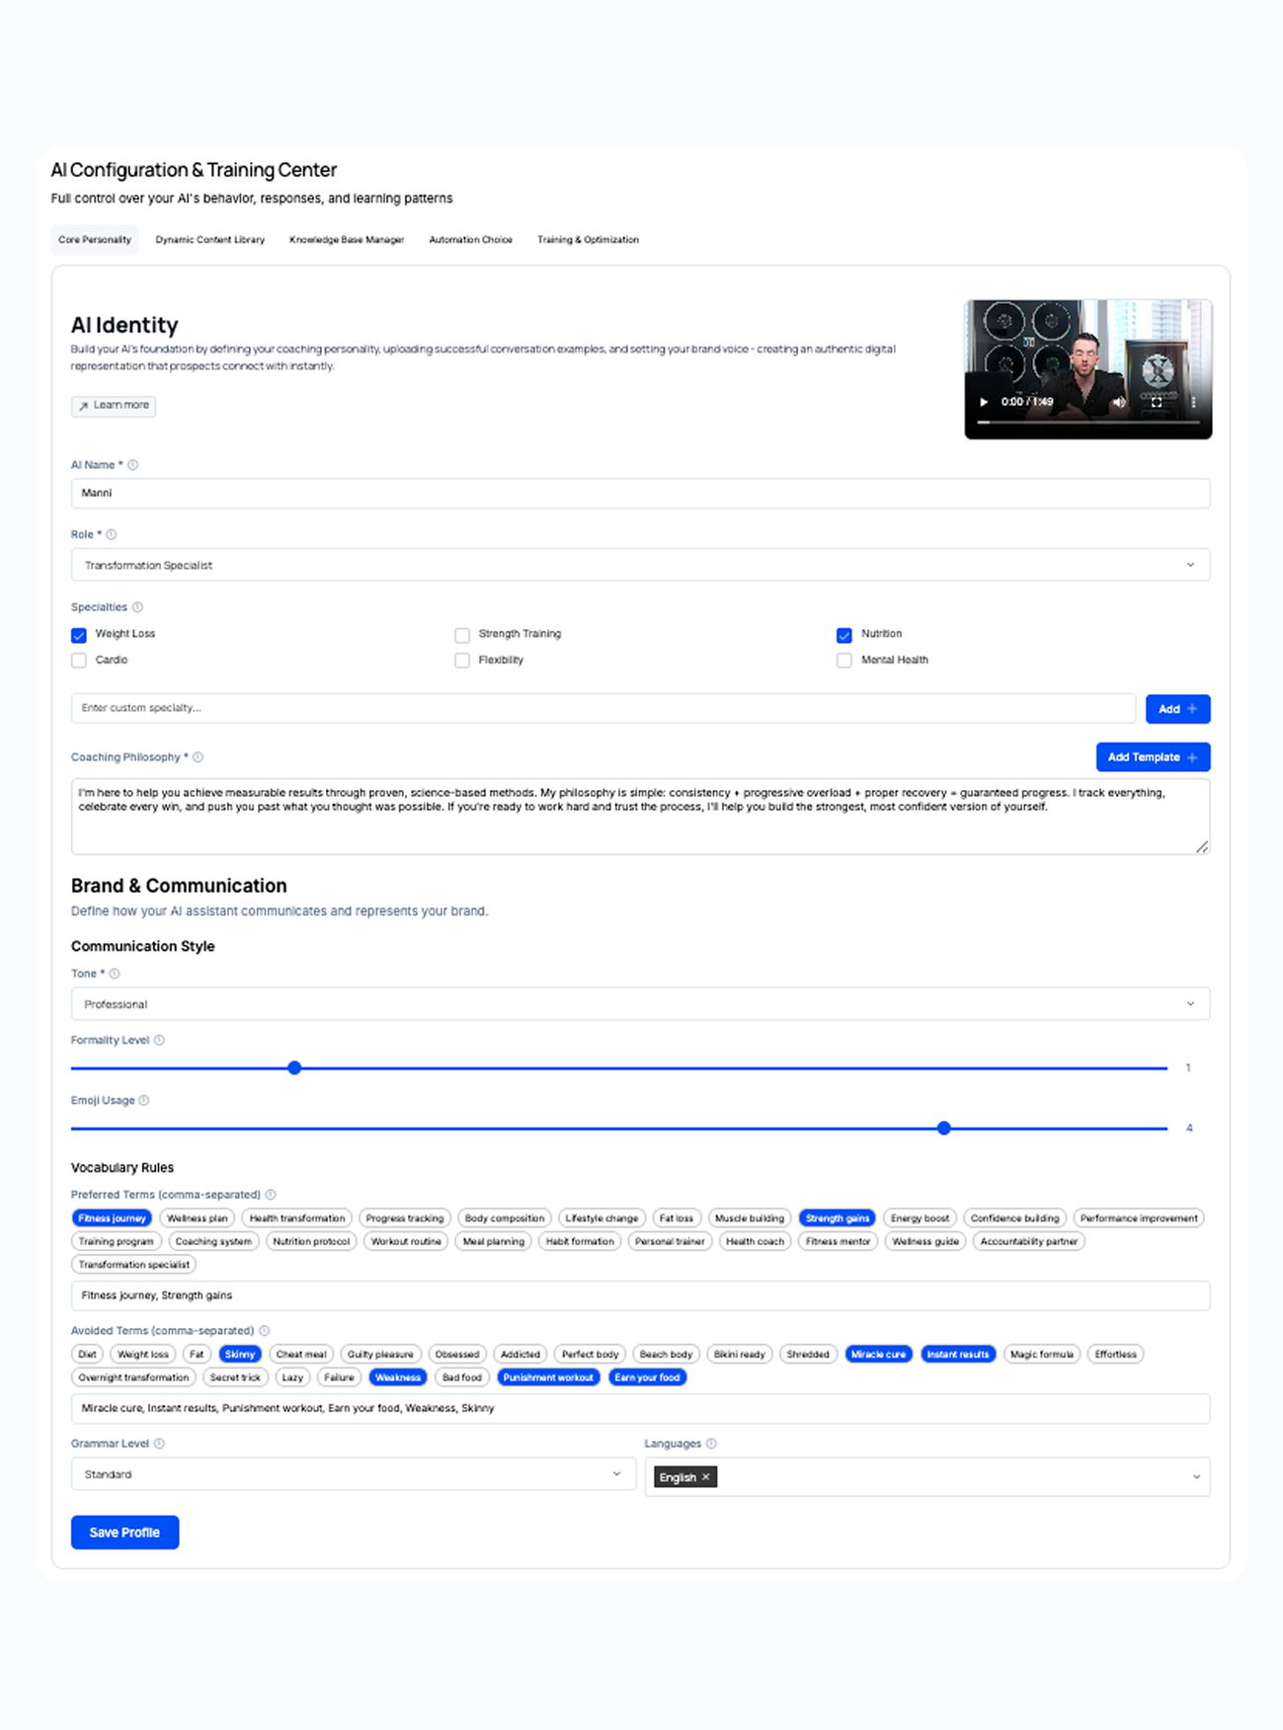Click into Coaching Philosophy textarea
This screenshot has height=1730, width=1283.
coord(640,817)
